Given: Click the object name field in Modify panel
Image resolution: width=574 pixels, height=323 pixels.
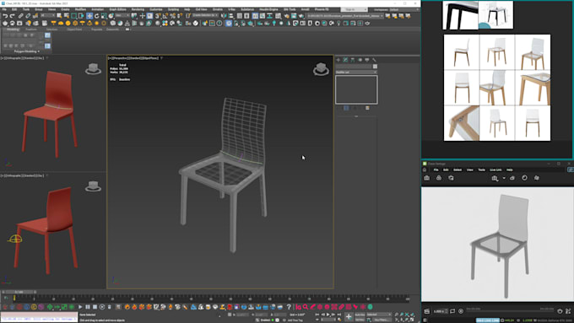Looking at the screenshot, I should click(354, 67).
